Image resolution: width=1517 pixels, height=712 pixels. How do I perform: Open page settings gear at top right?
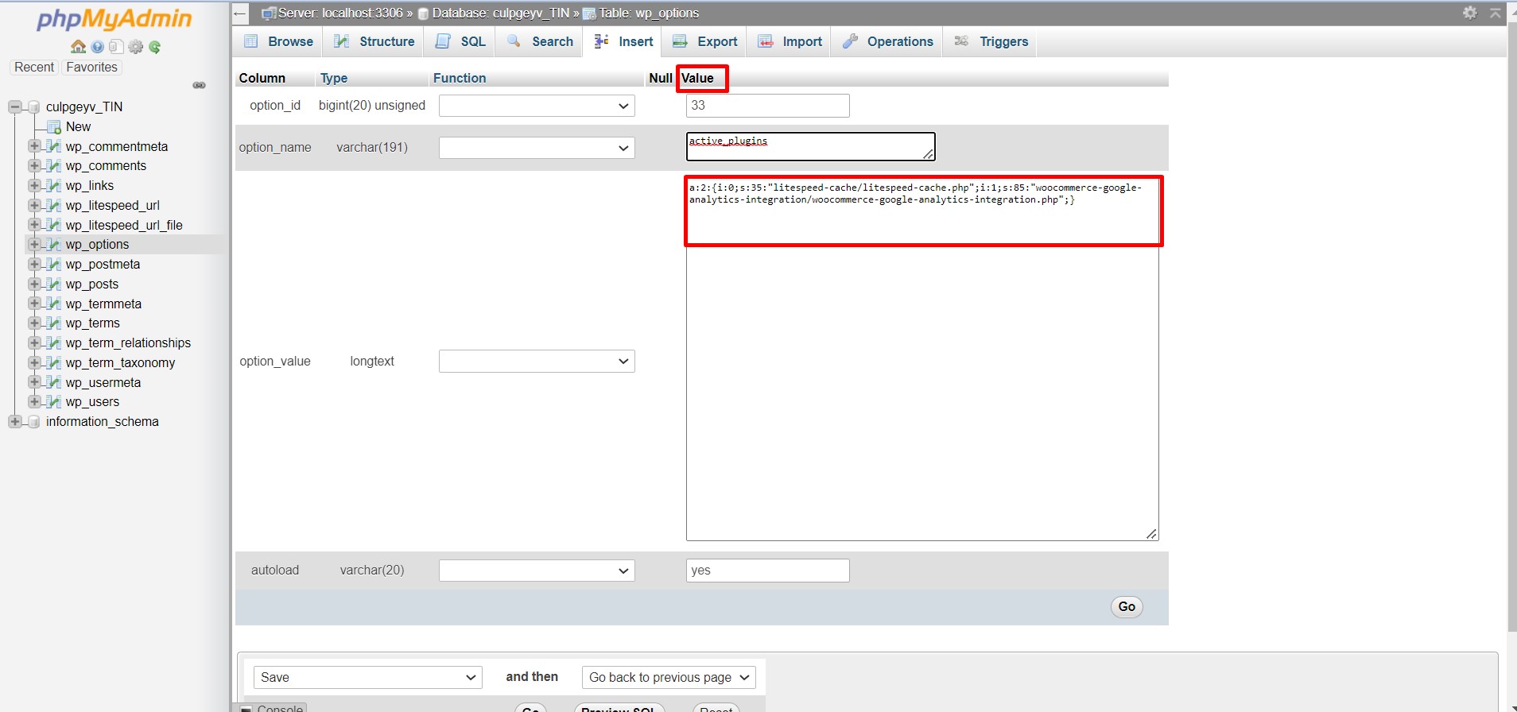1469,13
